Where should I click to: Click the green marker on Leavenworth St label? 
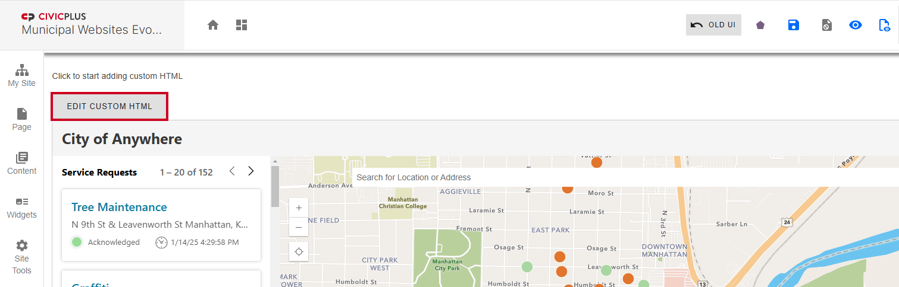click(606, 270)
